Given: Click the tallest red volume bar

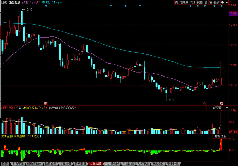Looking at the screenshot, I should (221, 122).
